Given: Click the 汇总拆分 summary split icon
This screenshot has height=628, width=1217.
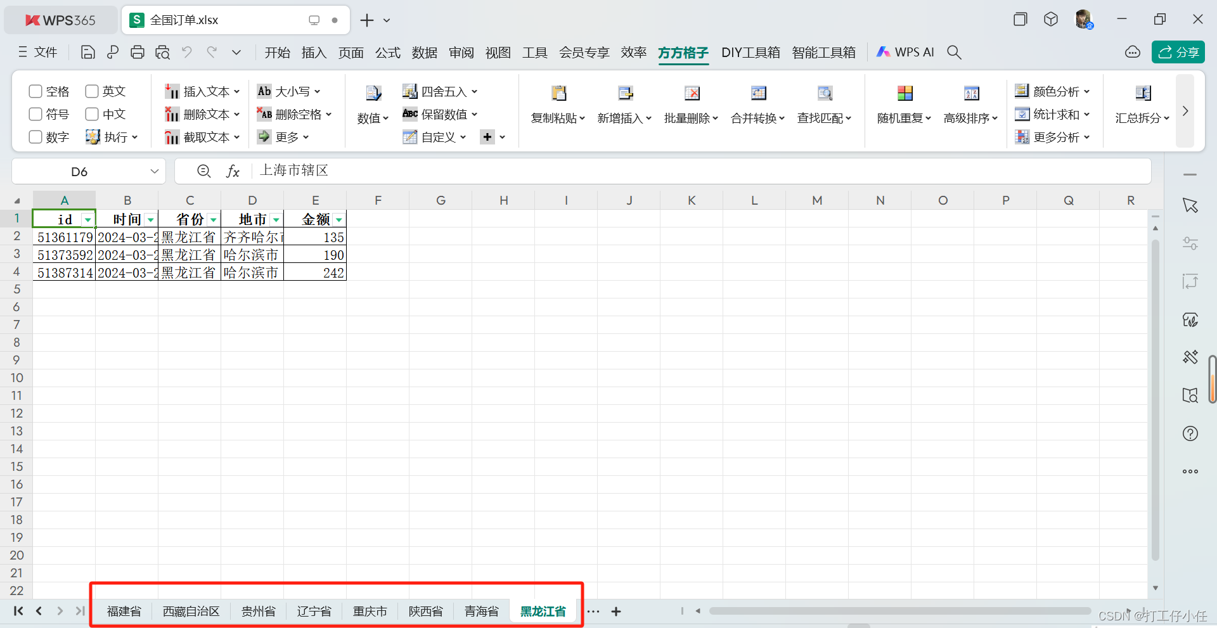Looking at the screenshot, I should 1143,93.
